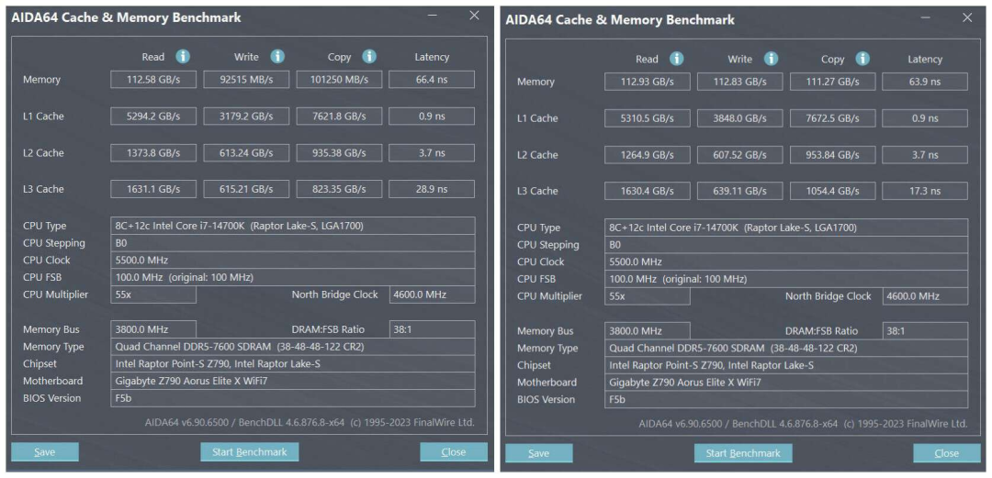Click North Bridge Clock value in right window
Viewport: 992px width, 478px height.
point(926,296)
